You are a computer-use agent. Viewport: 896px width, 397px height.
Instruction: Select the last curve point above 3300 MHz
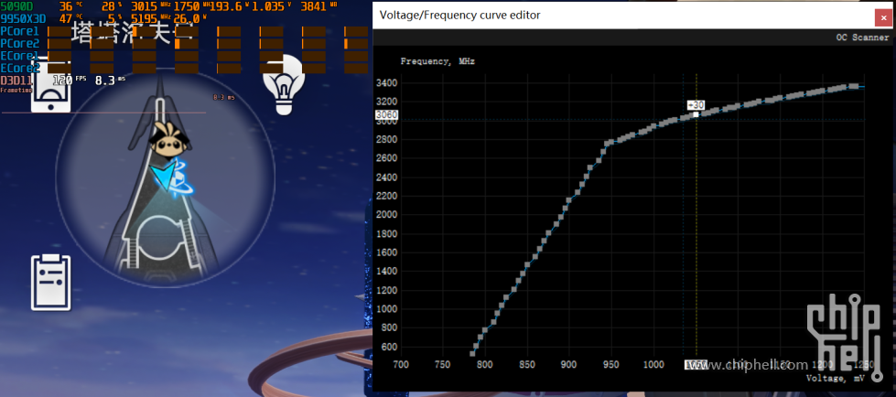pyautogui.click(x=856, y=86)
